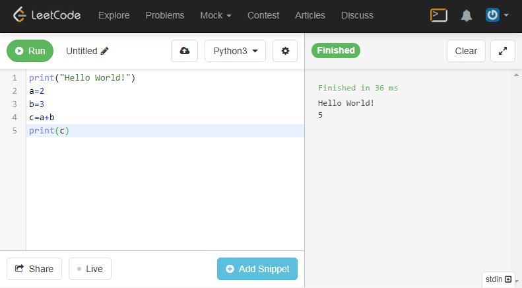Navigate to Articles
This screenshot has width=522, height=288.
click(310, 15)
